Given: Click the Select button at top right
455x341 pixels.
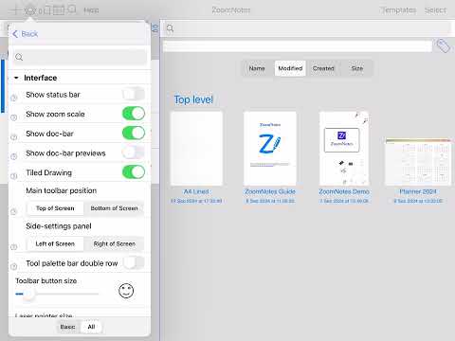Looking at the screenshot, I should click(435, 10).
